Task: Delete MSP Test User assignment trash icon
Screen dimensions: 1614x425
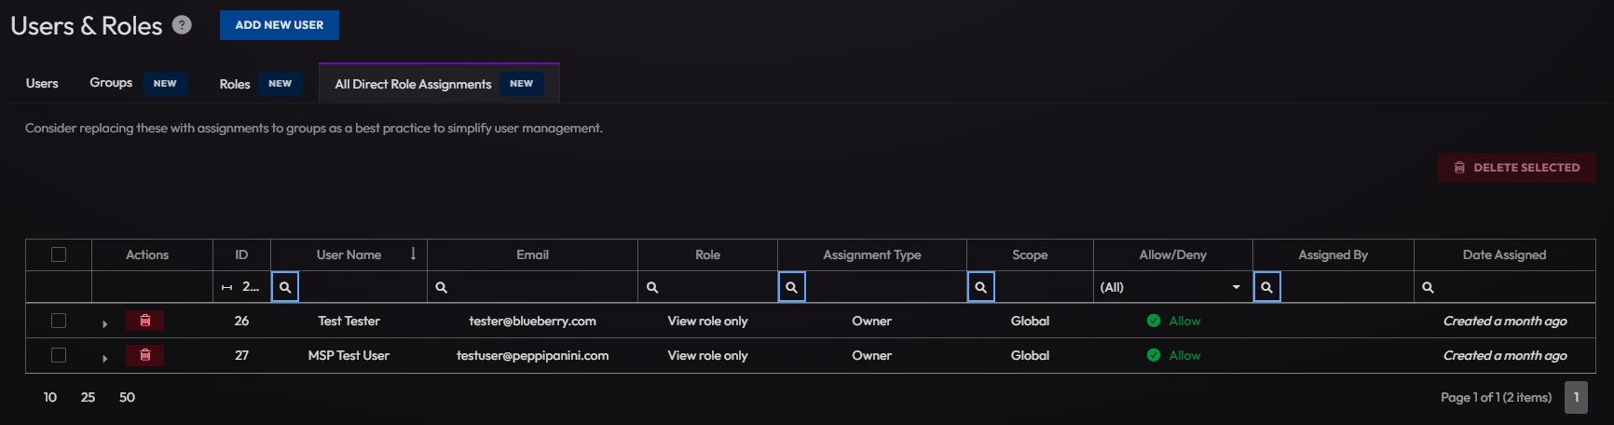Action: [x=145, y=355]
